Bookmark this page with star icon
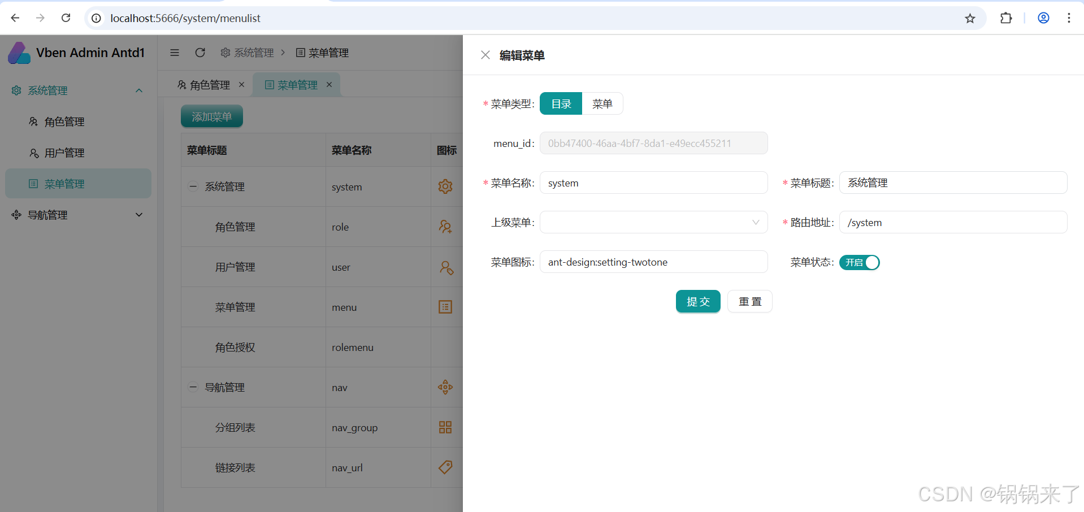1084x512 pixels. (970, 18)
